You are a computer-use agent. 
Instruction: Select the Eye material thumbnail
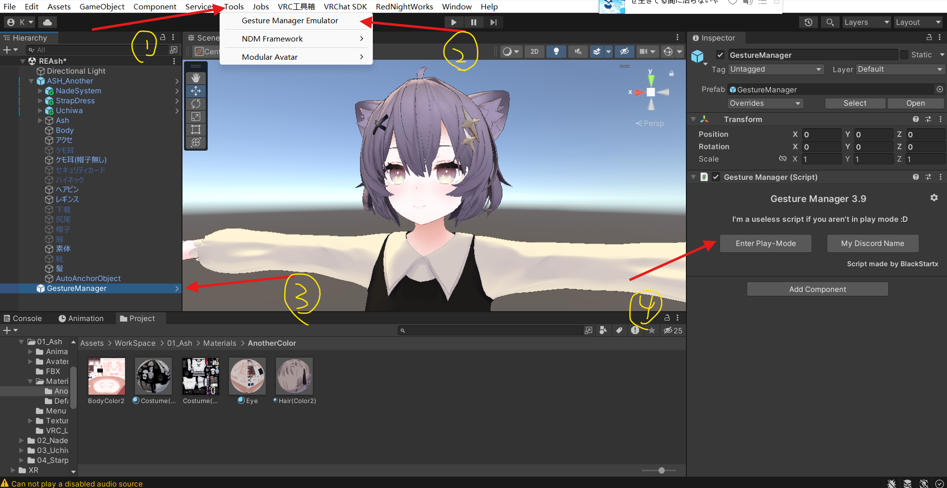(x=247, y=376)
